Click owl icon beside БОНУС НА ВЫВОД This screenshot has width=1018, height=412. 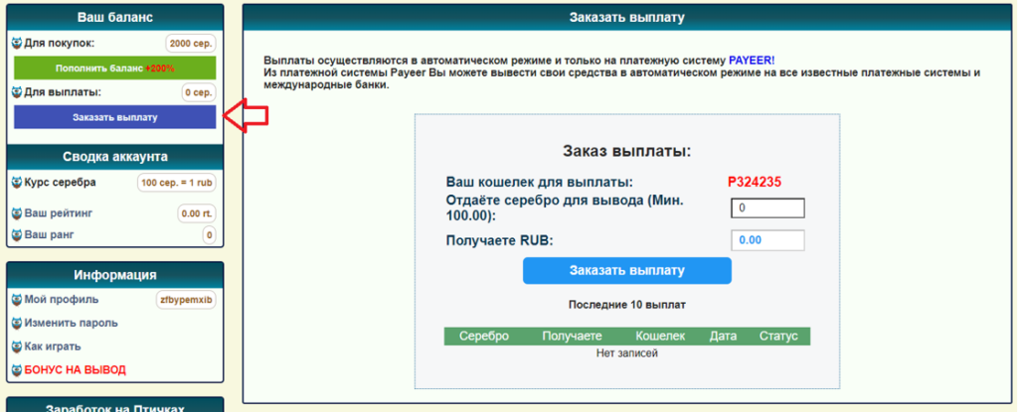18,370
